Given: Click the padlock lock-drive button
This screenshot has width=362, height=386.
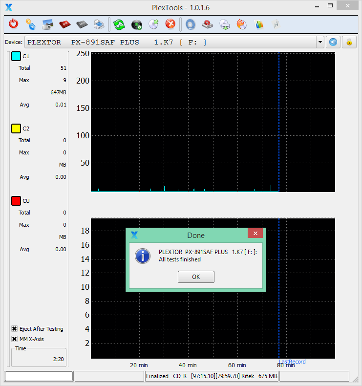Looking at the screenshot, I should [x=349, y=42].
